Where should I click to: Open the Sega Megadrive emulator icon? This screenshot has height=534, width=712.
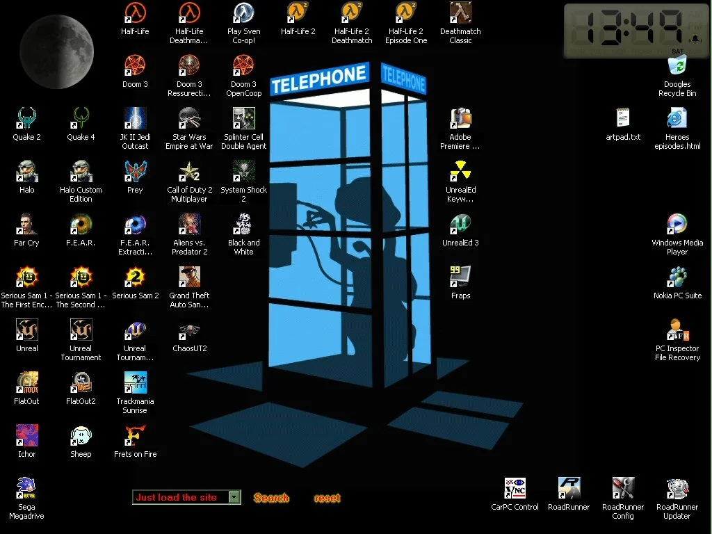[x=27, y=489]
